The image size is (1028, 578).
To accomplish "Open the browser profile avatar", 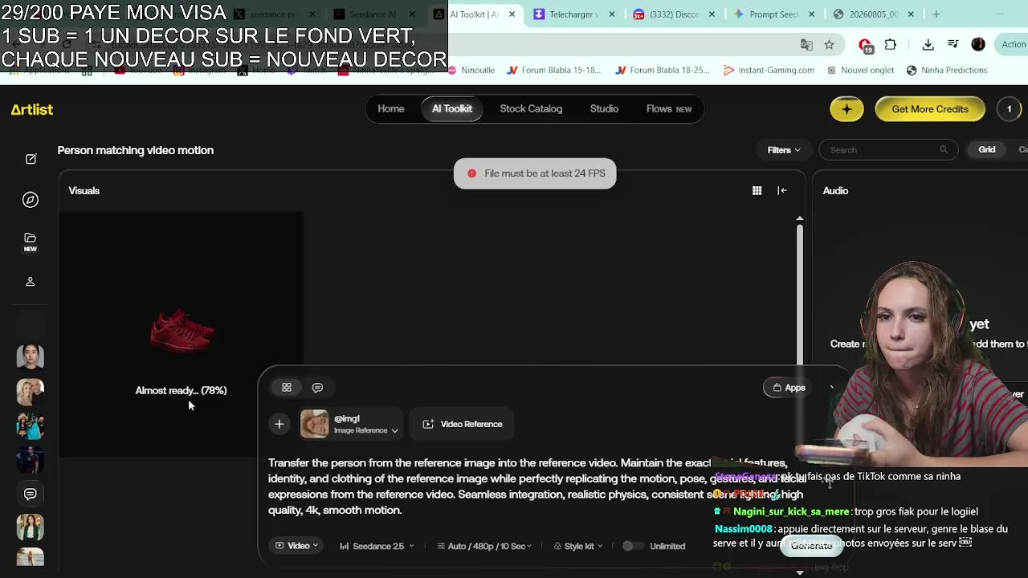I will 978,45.
